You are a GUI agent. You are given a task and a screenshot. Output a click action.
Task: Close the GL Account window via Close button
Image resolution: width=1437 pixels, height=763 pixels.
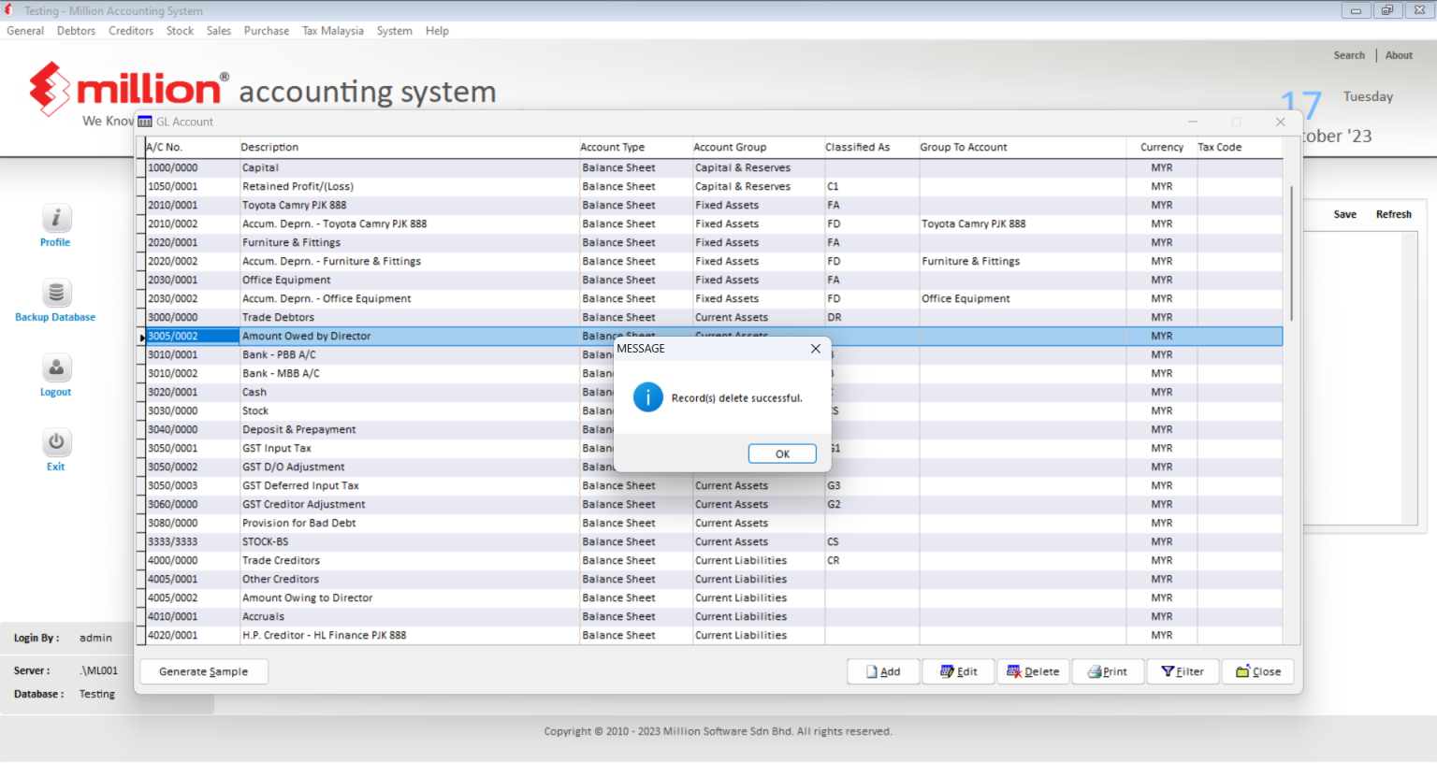(x=1257, y=671)
